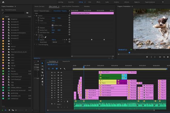Image resolution: width=170 pixels, height=113 pixels.
Task: Expand the Time Remapping effect
Action: click(35, 44)
